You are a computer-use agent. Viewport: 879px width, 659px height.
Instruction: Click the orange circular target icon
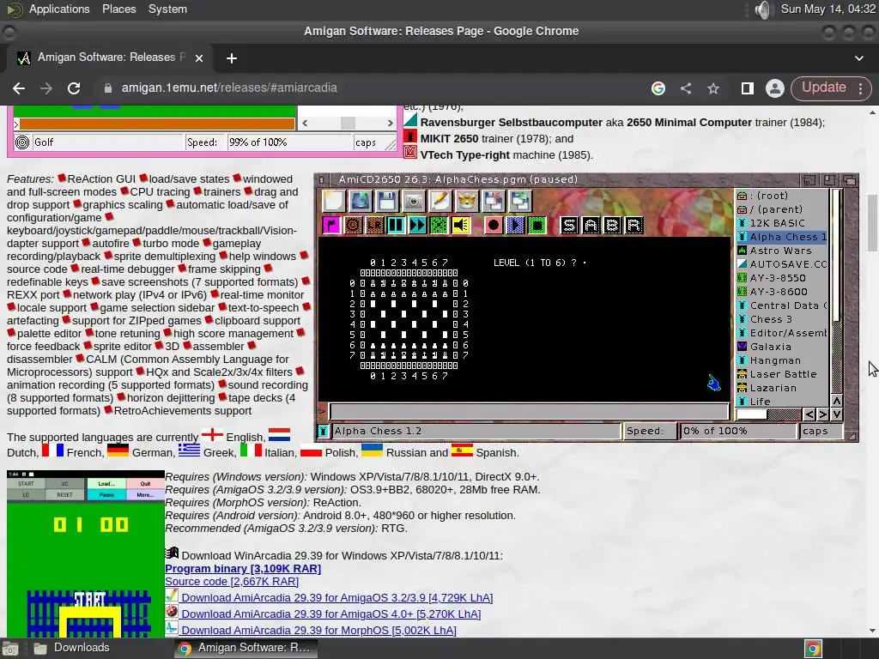tap(353, 226)
